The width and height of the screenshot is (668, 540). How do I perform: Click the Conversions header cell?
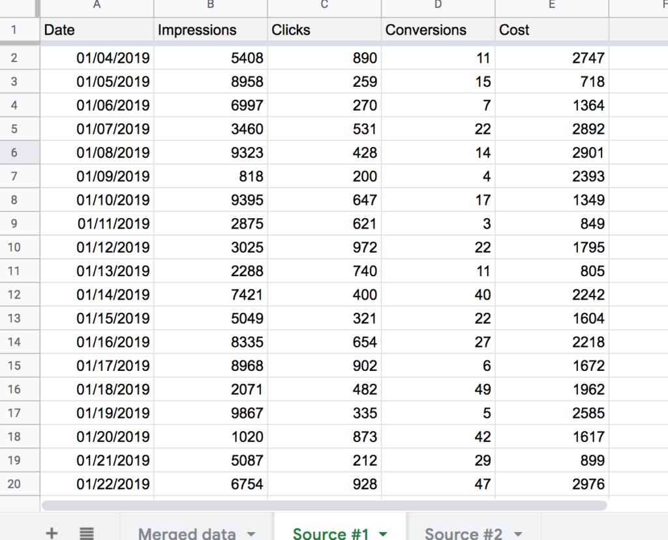[x=438, y=30]
